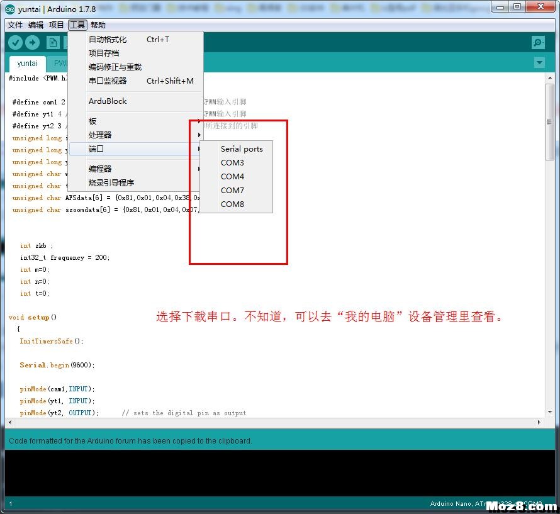Open 串口监视器 from the menu
The height and width of the screenshot is (514, 560).
point(136,81)
